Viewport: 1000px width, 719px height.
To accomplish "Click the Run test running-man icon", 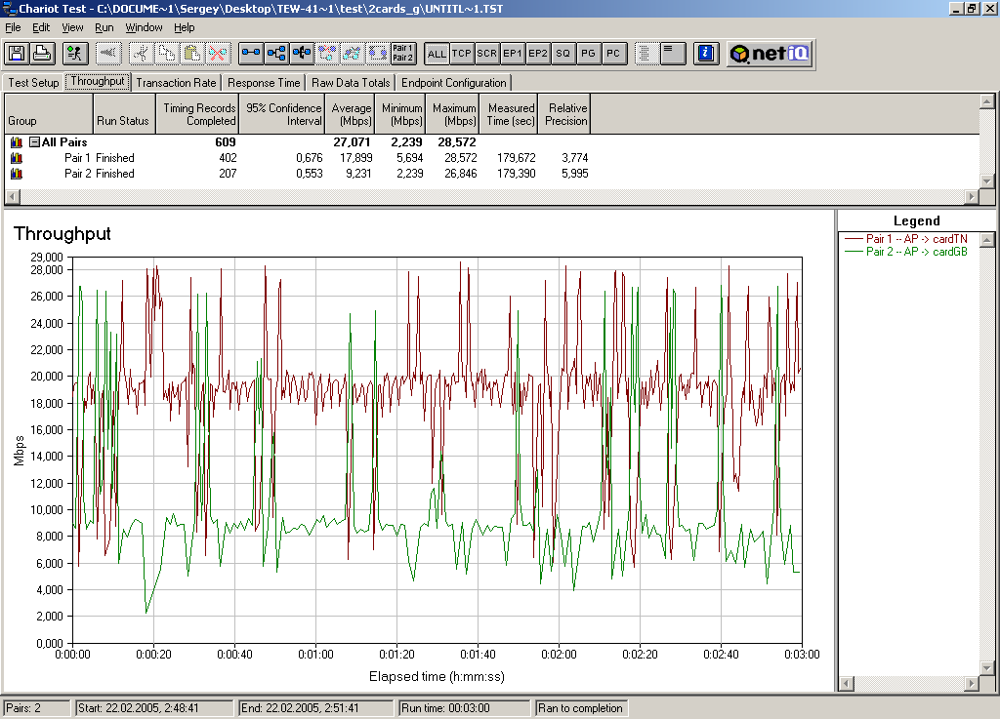I will coord(75,53).
